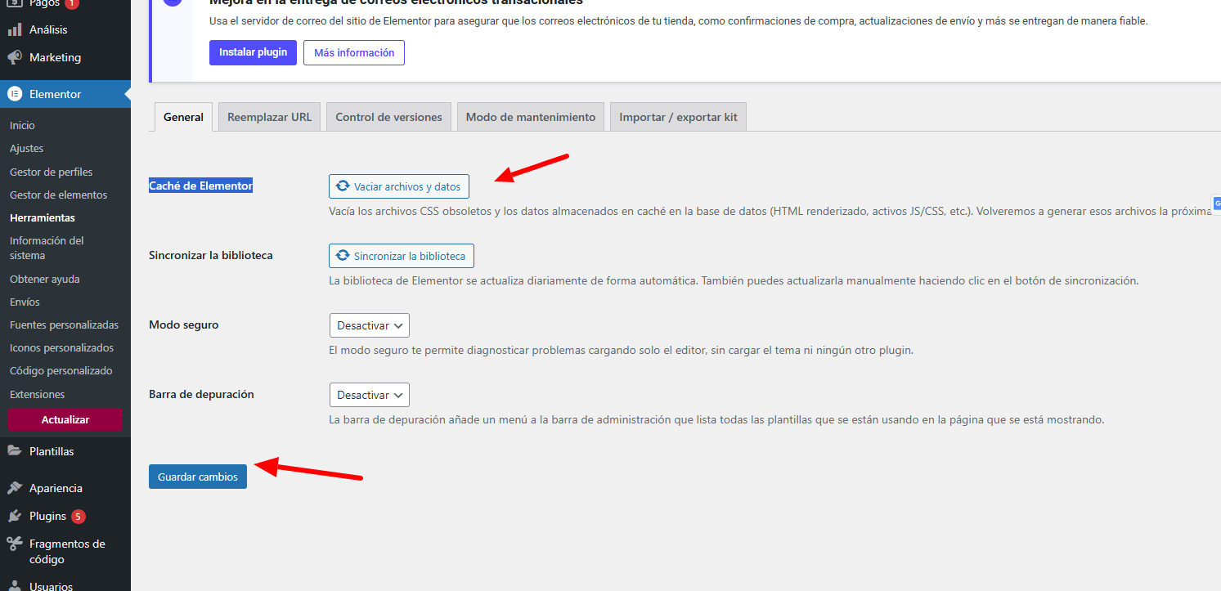Image resolution: width=1221 pixels, height=591 pixels.
Task: Click the Pagos icon in sidebar
Action: pos(15,3)
